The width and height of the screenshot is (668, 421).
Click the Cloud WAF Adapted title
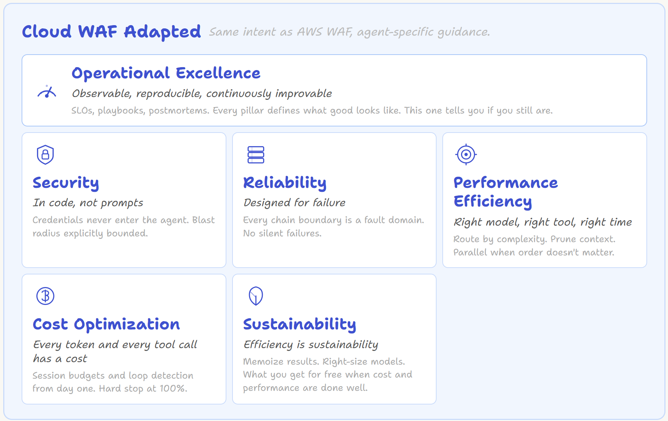point(112,32)
